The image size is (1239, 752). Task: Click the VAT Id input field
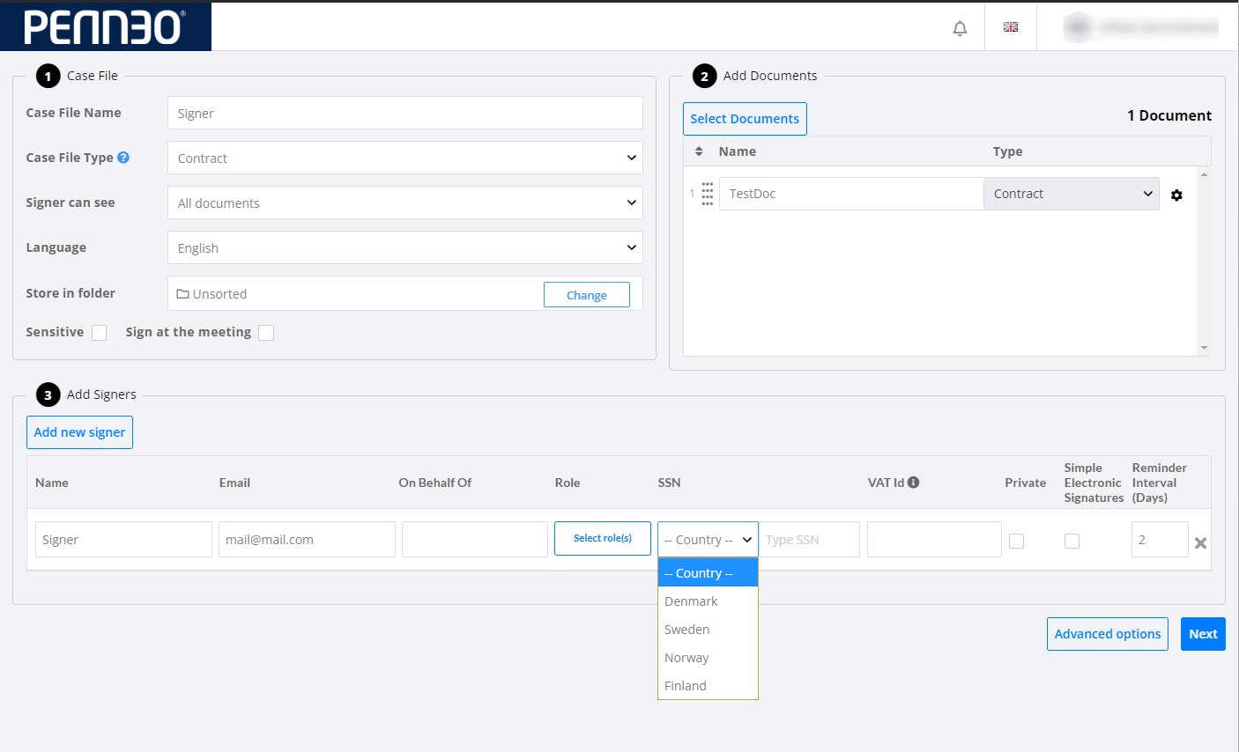[934, 539]
